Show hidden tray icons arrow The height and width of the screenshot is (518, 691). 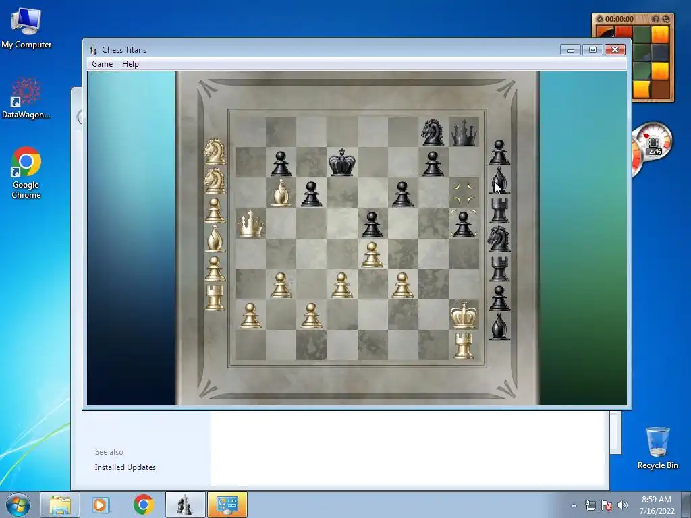[574, 505]
